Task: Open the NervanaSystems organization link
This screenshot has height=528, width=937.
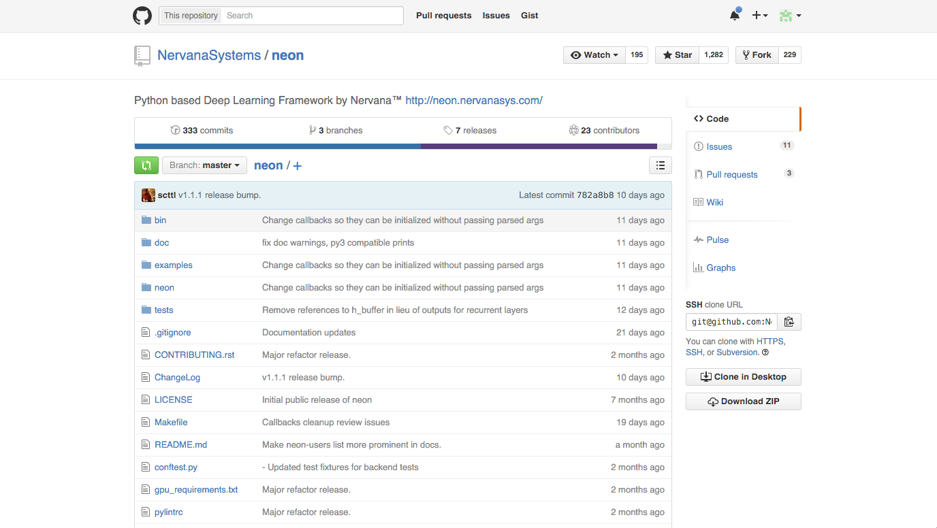Action: click(209, 56)
